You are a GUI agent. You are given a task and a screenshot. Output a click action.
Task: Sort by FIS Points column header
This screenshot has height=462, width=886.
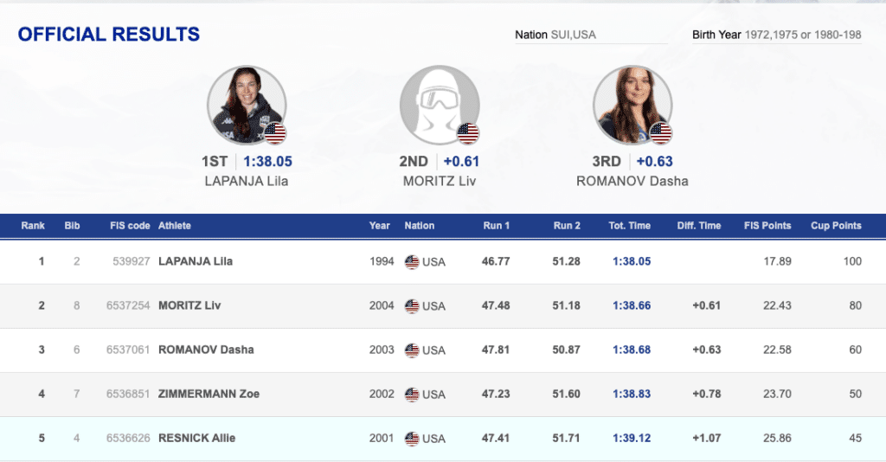tap(767, 226)
